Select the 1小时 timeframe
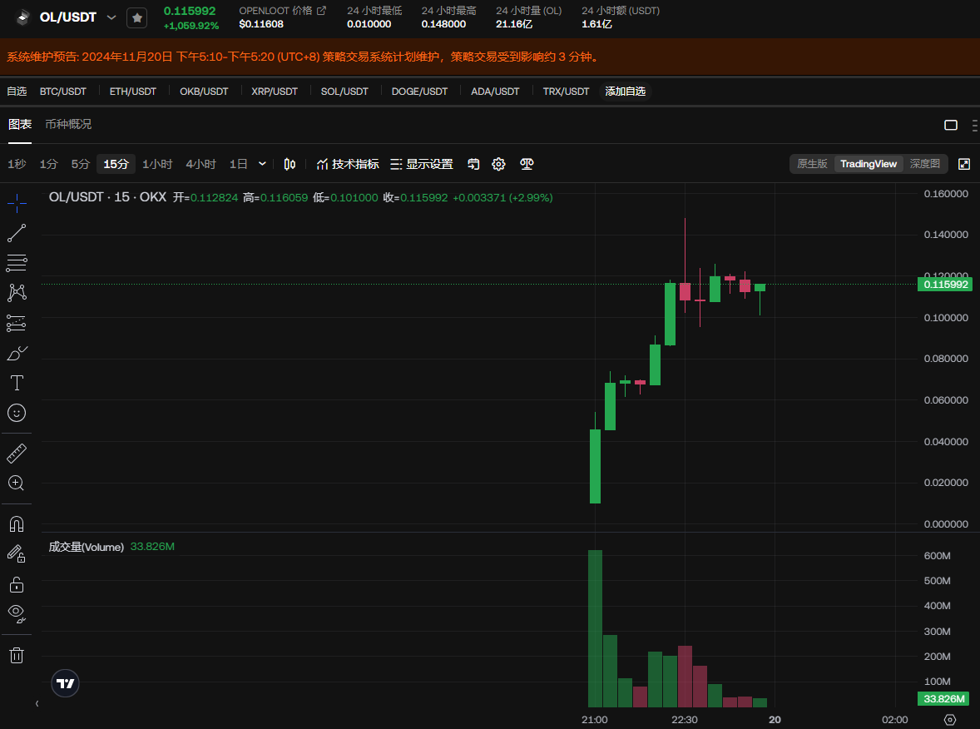Image resolution: width=980 pixels, height=729 pixels. coord(157,164)
